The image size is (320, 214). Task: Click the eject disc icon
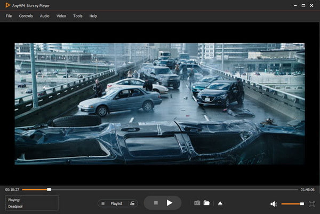220,203
